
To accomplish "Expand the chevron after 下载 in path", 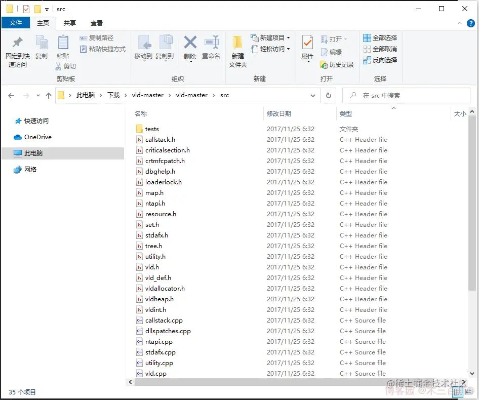I will click(x=126, y=96).
